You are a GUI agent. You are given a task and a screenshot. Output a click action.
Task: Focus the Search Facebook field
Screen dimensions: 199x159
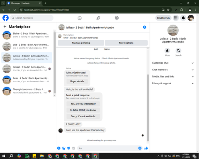pyautogui.click(x=32, y=18)
